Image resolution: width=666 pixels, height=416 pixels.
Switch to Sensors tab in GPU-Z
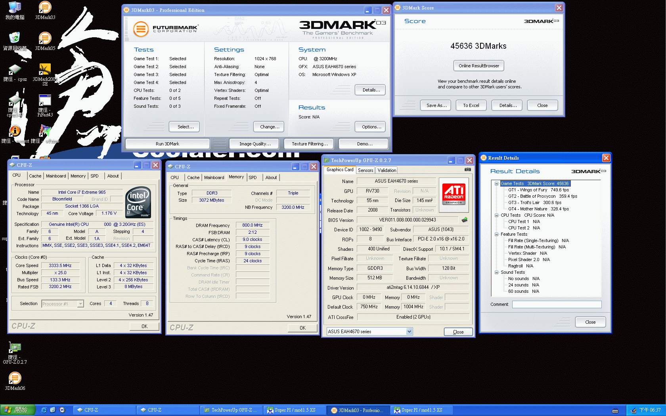pos(366,170)
